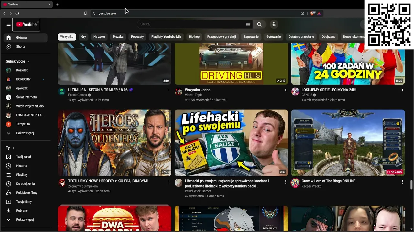This screenshot has height=232, width=414.
Task: Open video title TESTUJEMY NOWE HEROESY z KOLEGĄ IGNACYM
Action: [x=108, y=181]
